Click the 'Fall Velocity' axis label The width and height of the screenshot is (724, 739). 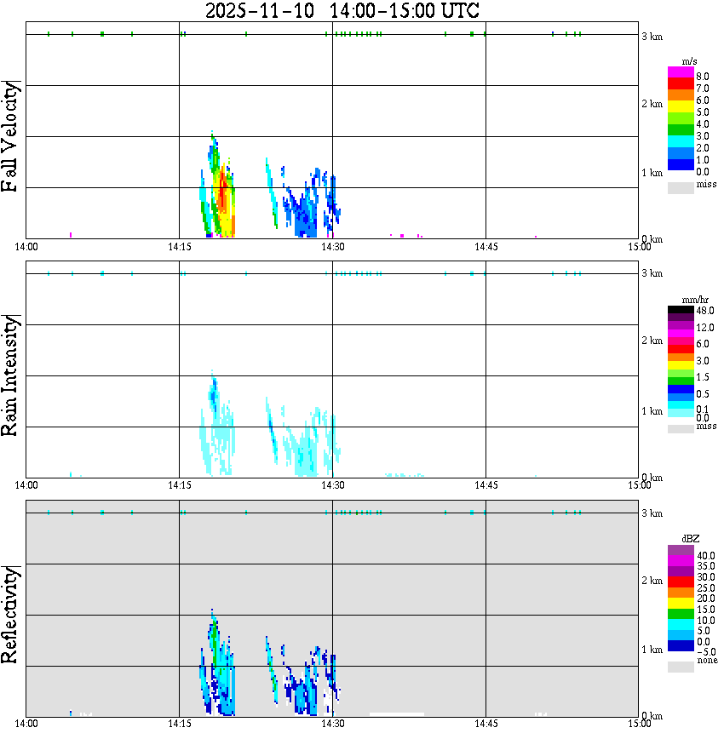(10, 137)
